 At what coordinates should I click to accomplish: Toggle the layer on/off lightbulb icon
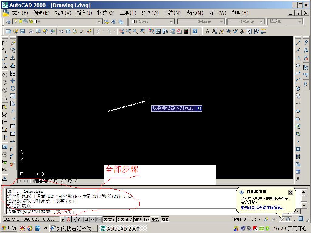[x=15, y=21]
